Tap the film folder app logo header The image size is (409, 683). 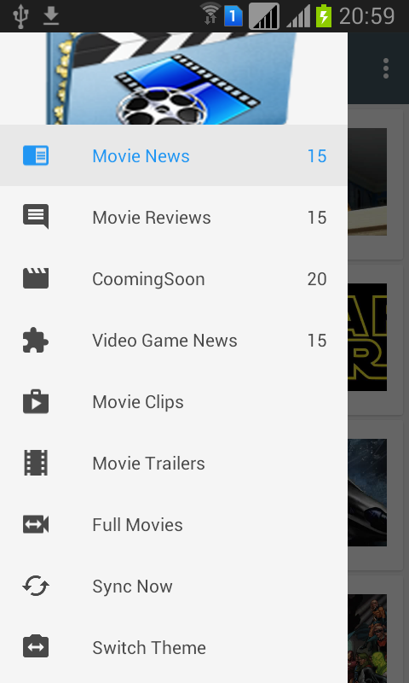170,79
